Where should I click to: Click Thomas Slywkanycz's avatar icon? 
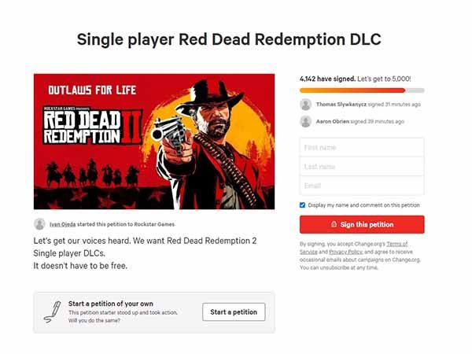[x=305, y=105]
